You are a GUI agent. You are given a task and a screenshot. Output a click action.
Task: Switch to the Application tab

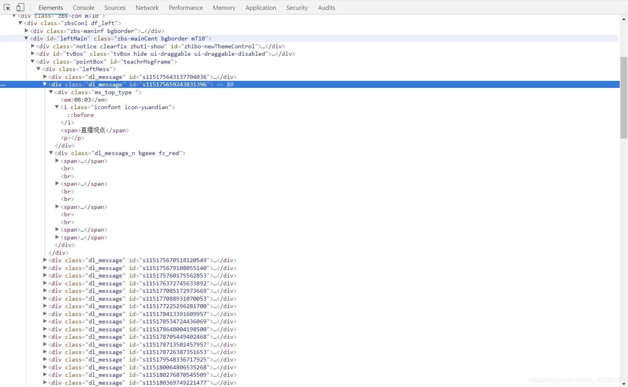261,7
